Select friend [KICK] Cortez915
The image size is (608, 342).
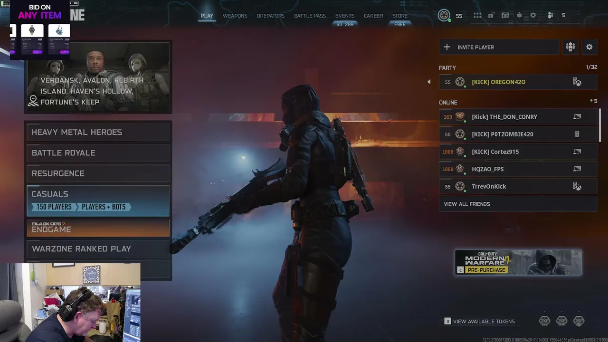click(x=518, y=152)
